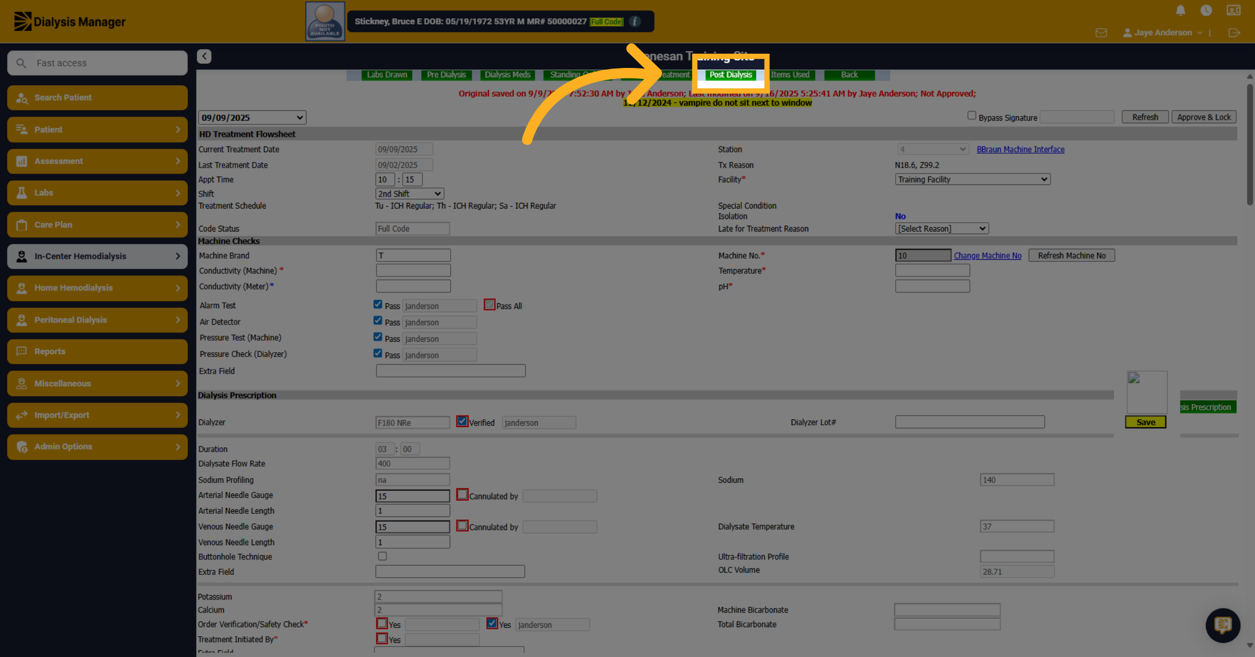Click the Approve & Lock button
This screenshot has width=1255, height=657.
click(x=1204, y=117)
